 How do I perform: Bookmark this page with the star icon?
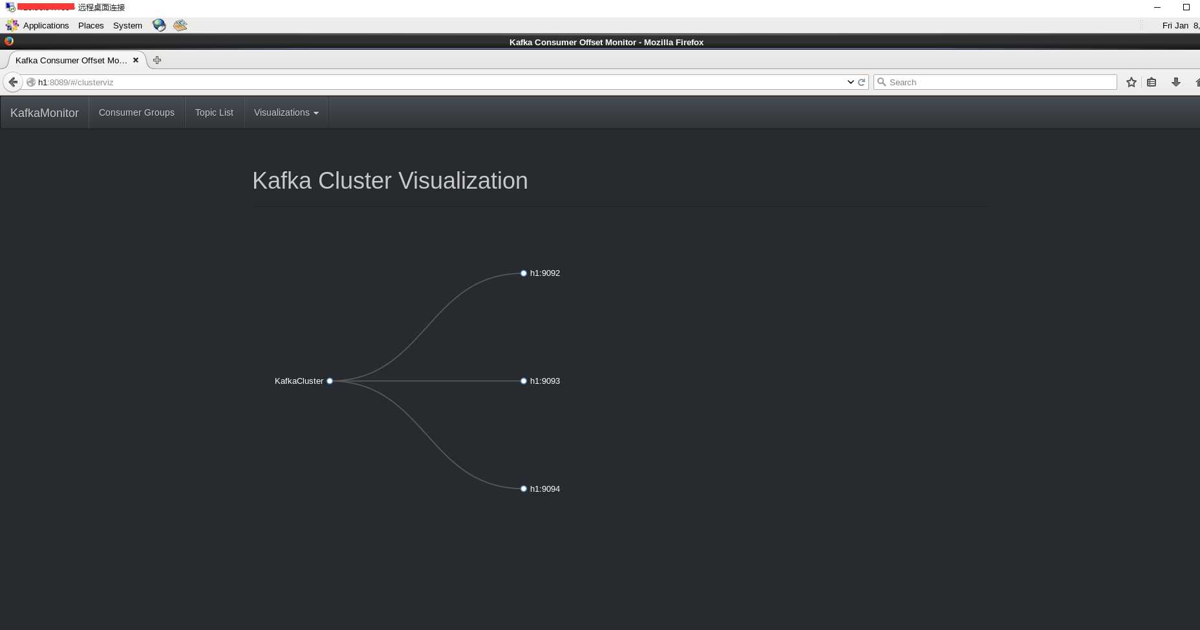pyautogui.click(x=1131, y=82)
